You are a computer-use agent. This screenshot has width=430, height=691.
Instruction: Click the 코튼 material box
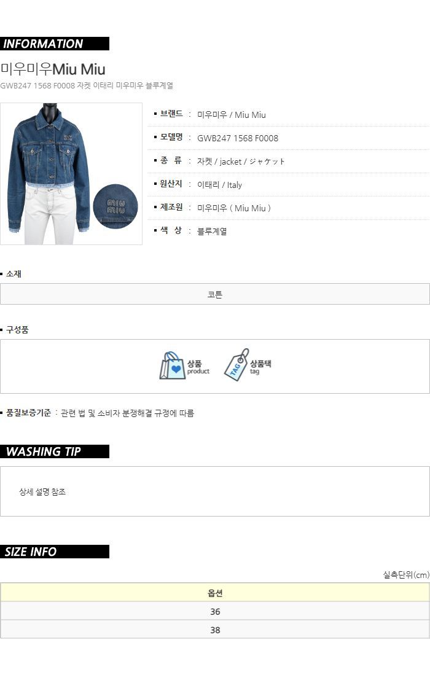(215, 294)
